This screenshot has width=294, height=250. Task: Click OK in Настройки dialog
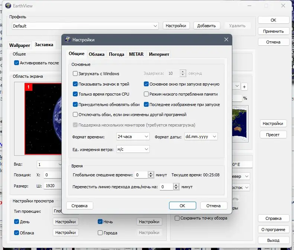(x=182, y=205)
